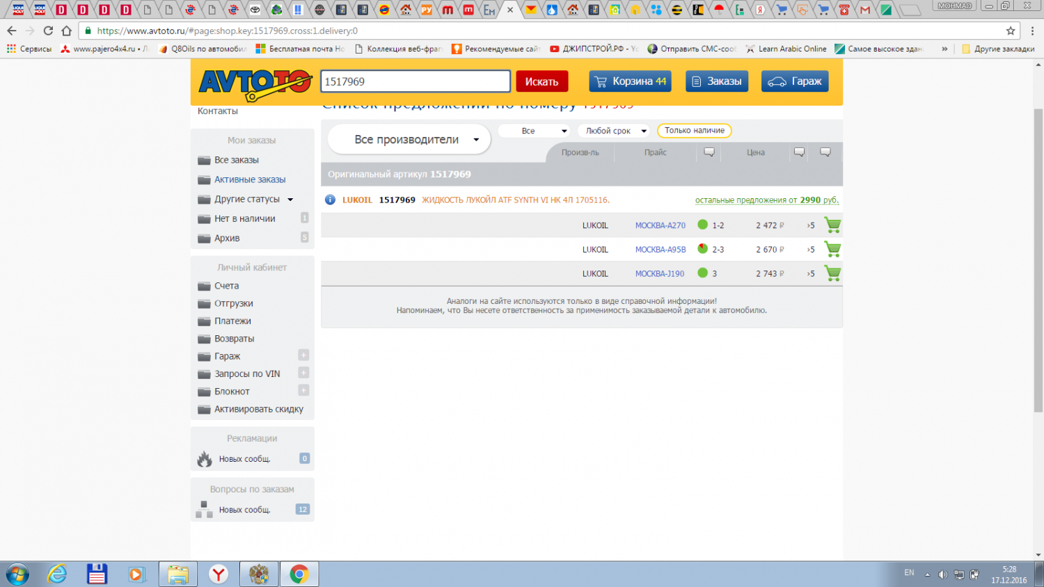Open the Chrome menu with three dots
Screen dimensions: 1044x587
(x=1033, y=31)
